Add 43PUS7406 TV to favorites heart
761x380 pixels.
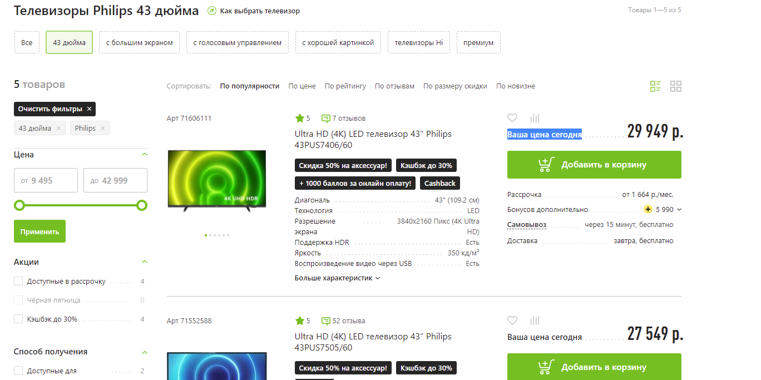(x=512, y=118)
